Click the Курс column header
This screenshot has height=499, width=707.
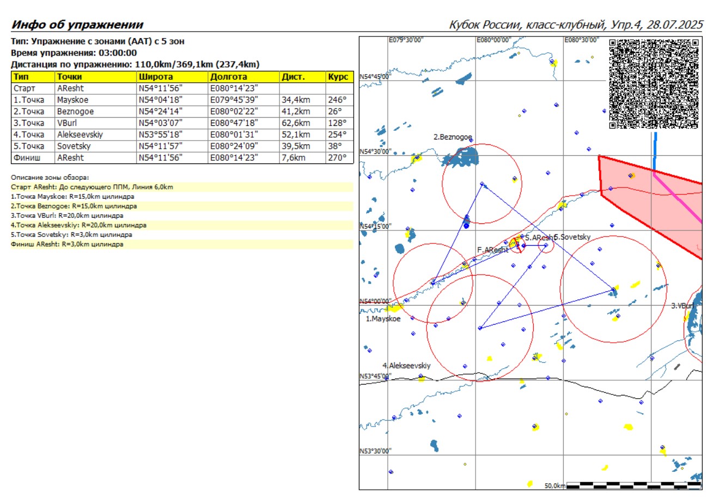pyautogui.click(x=339, y=77)
